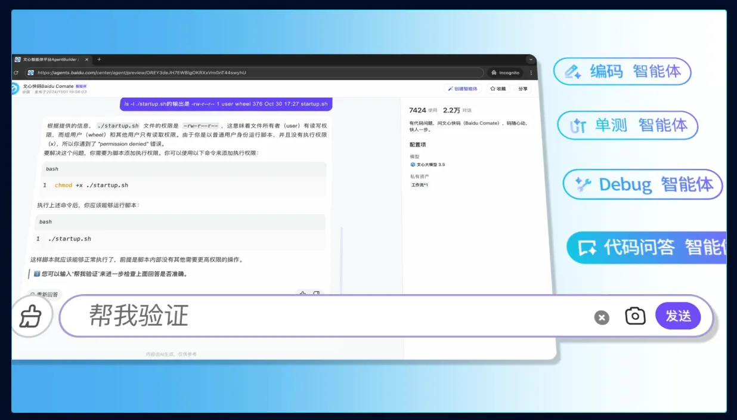Click the Incognito profile indicator

pos(504,73)
